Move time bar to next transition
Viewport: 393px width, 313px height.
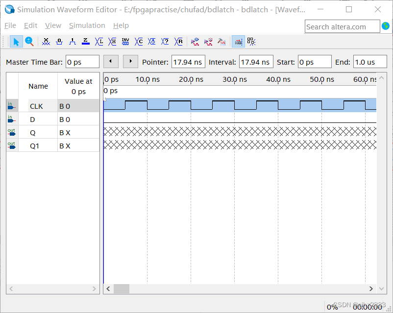coord(130,61)
